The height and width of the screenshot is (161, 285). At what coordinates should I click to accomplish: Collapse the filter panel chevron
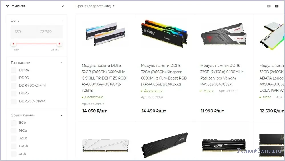point(63,6)
